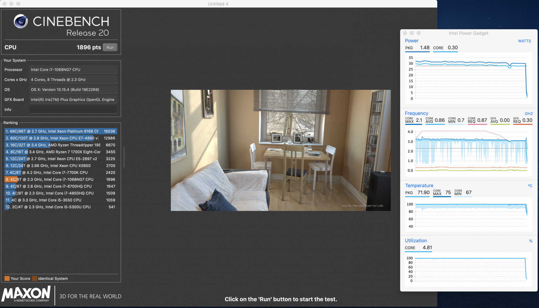Zoom the Intel Power Gadget window
The height and width of the screenshot is (308, 539).
pos(419,33)
